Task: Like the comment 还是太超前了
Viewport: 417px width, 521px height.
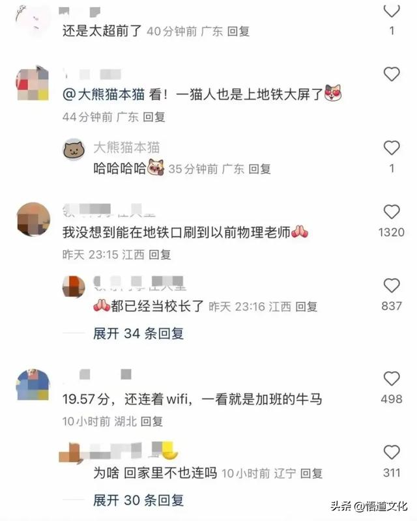Action: (x=392, y=10)
